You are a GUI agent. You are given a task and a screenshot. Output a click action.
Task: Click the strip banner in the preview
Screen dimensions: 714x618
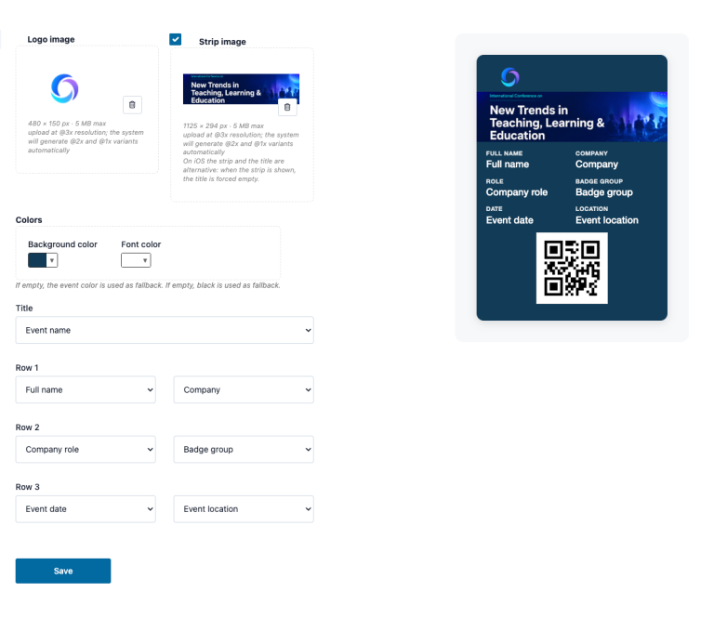(x=572, y=117)
